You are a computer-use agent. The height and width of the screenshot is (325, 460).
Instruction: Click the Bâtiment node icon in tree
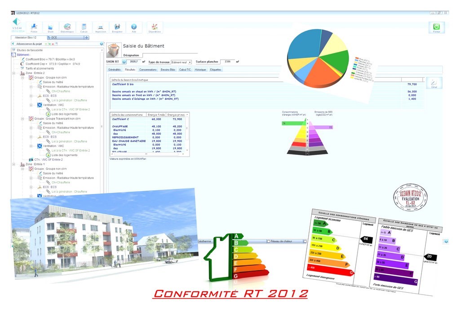pyautogui.click(x=13, y=55)
